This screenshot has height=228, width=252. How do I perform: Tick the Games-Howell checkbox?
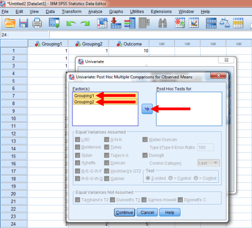coord(144,200)
